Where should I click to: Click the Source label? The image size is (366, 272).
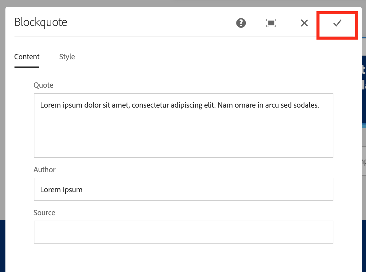(x=44, y=212)
